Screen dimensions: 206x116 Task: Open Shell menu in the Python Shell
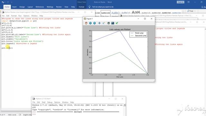(43, 102)
